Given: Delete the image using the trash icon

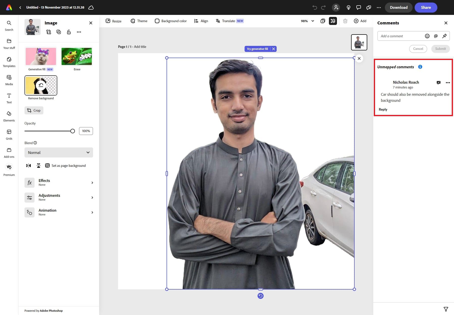Looking at the screenshot, I should pos(345,21).
